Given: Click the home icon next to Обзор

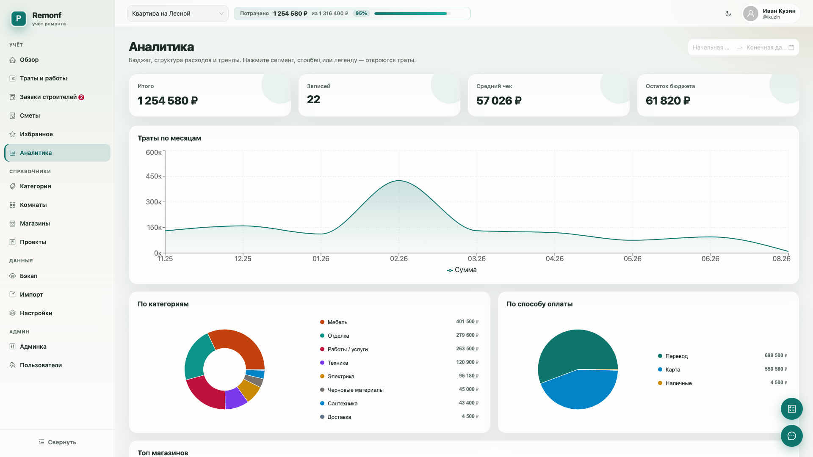Looking at the screenshot, I should tap(13, 60).
